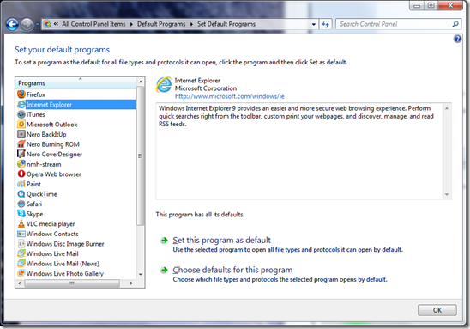Click the refresh button beside the address bar
Viewport: 470px width, 329px height.
click(x=326, y=24)
